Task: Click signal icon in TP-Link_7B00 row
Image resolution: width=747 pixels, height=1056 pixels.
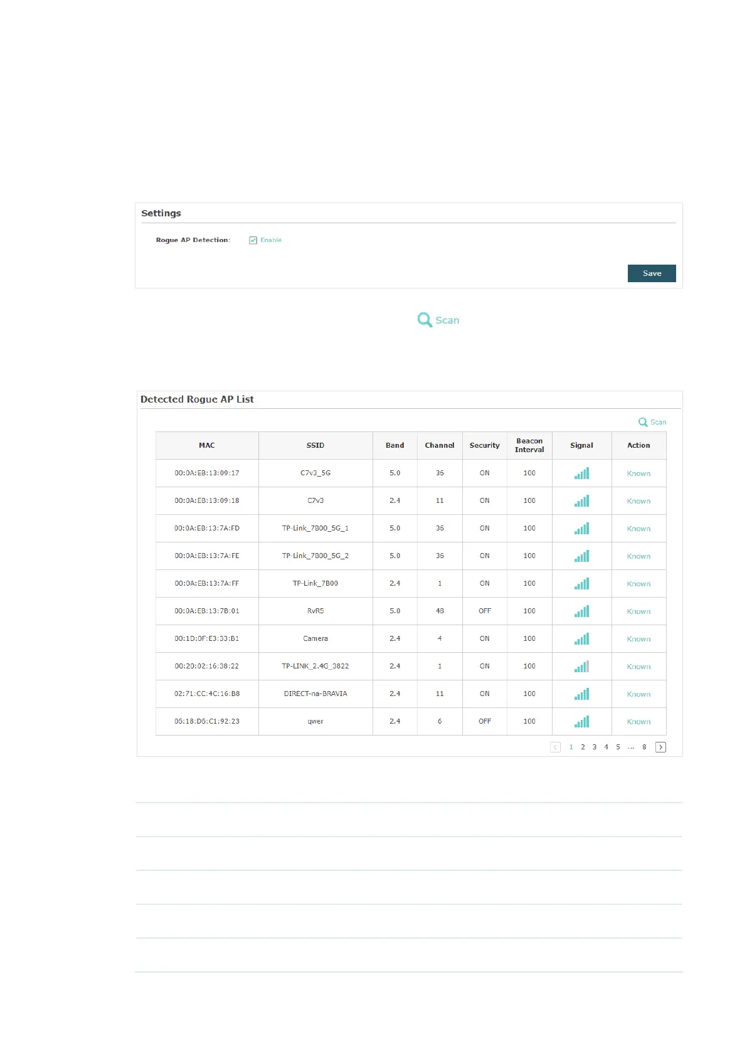Action: click(581, 584)
